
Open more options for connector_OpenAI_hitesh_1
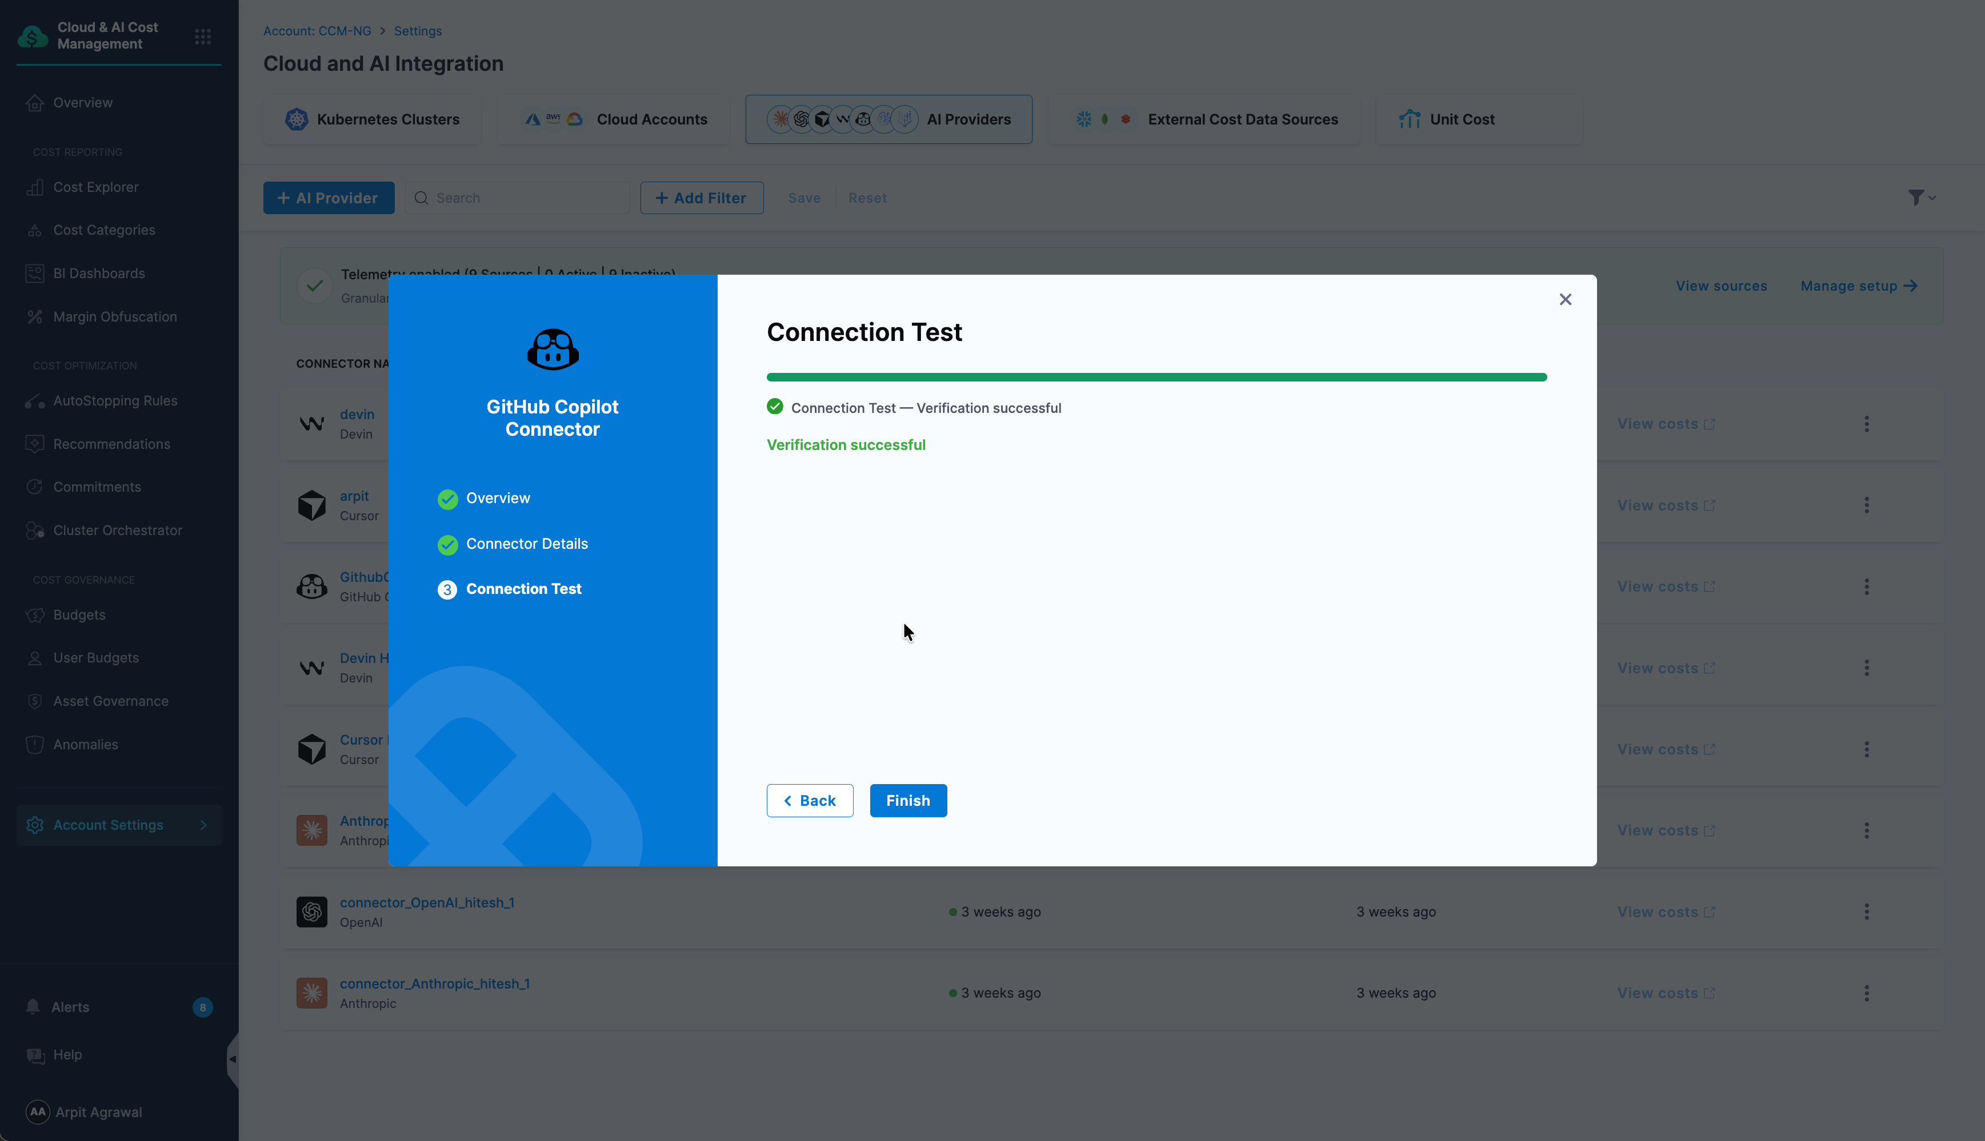coord(1866,912)
